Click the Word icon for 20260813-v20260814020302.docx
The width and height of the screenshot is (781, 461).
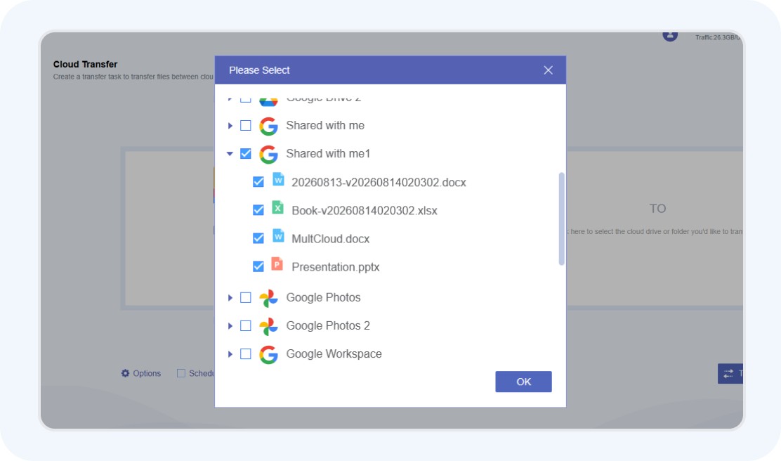coord(278,179)
